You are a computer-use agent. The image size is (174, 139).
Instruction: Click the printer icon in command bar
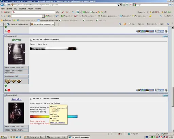click(133, 24)
